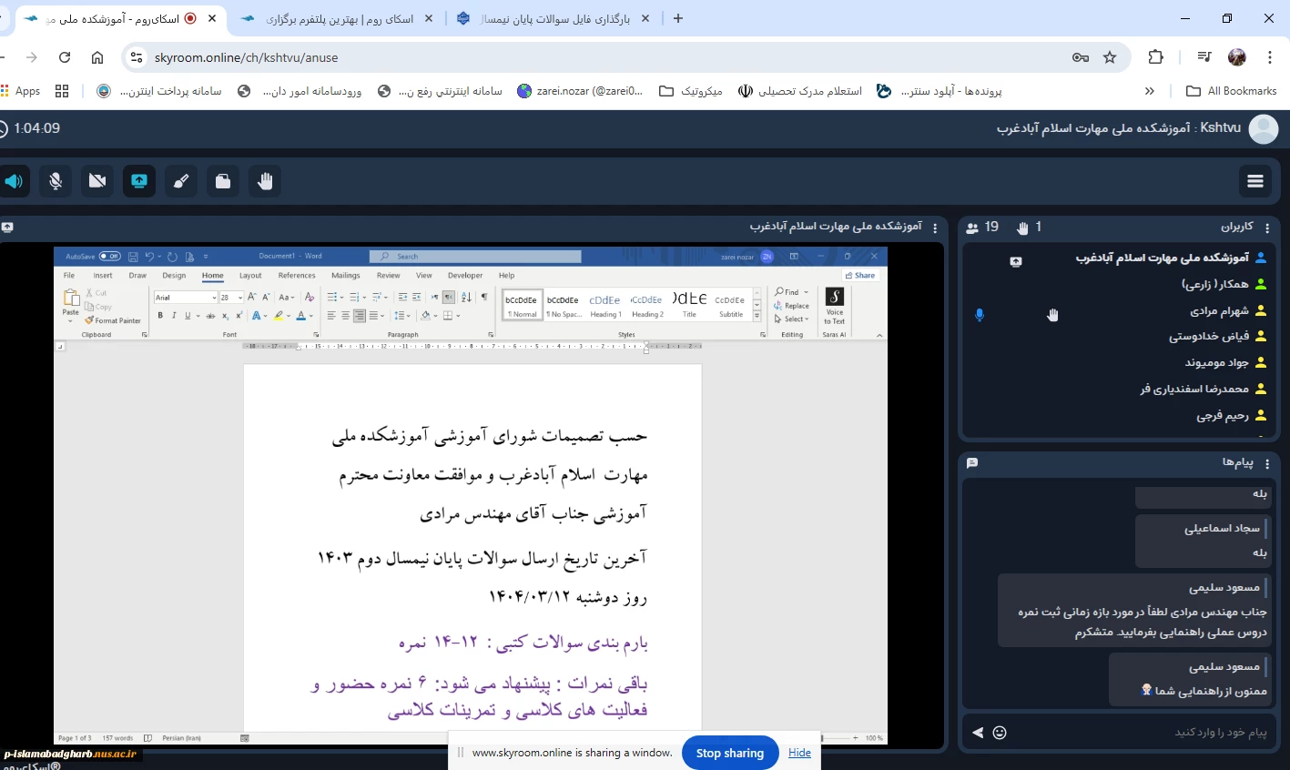Open the Mailings tab in Word
Screen dimensions: 1290x770
click(x=346, y=276)
